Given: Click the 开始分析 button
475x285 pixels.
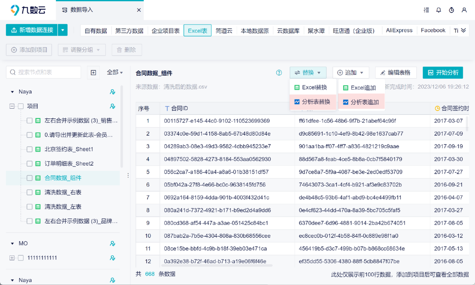Looking at the screenshot, I should coord(443,73).
